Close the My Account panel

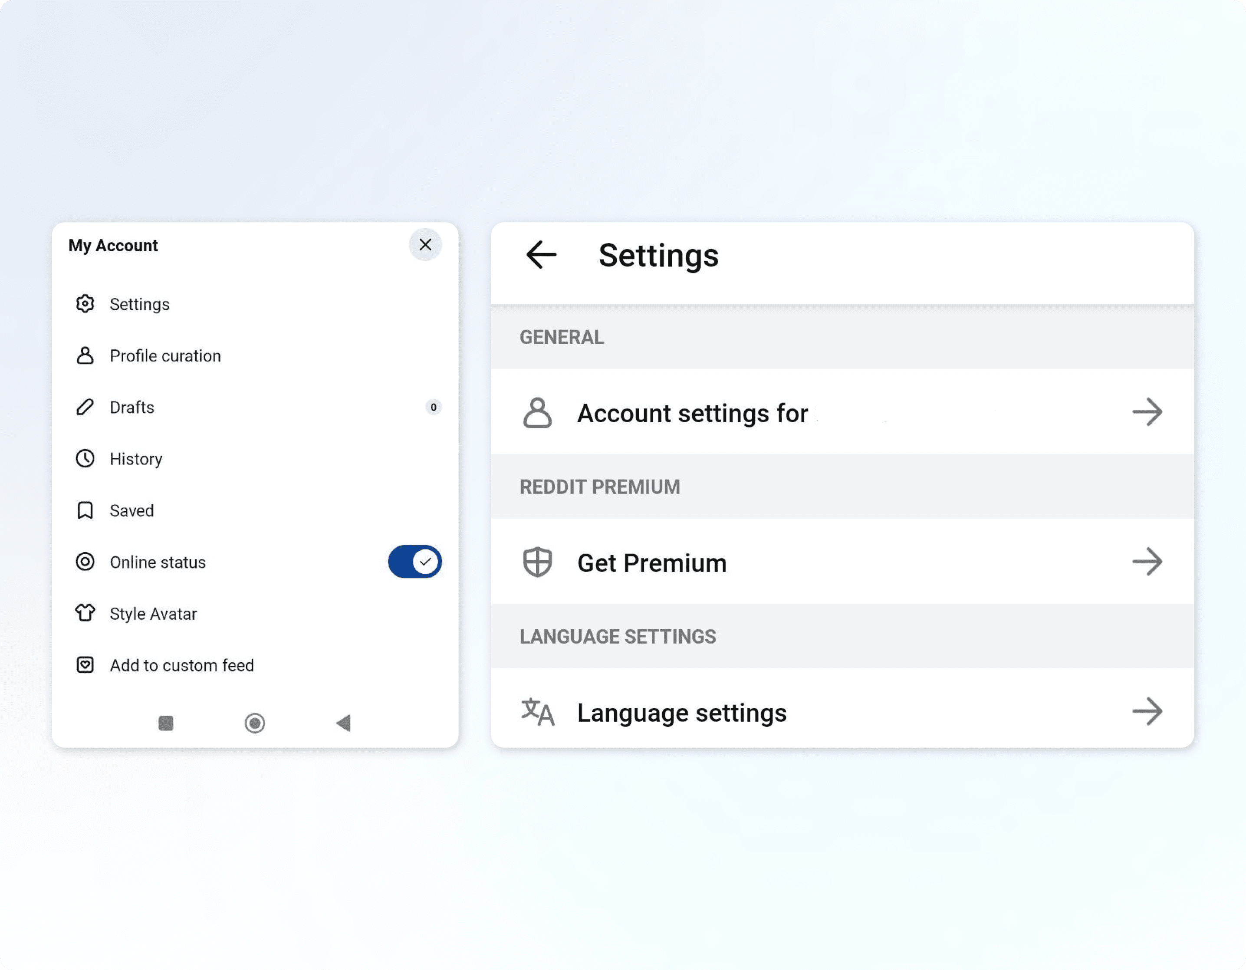click(x=425, y=245)
